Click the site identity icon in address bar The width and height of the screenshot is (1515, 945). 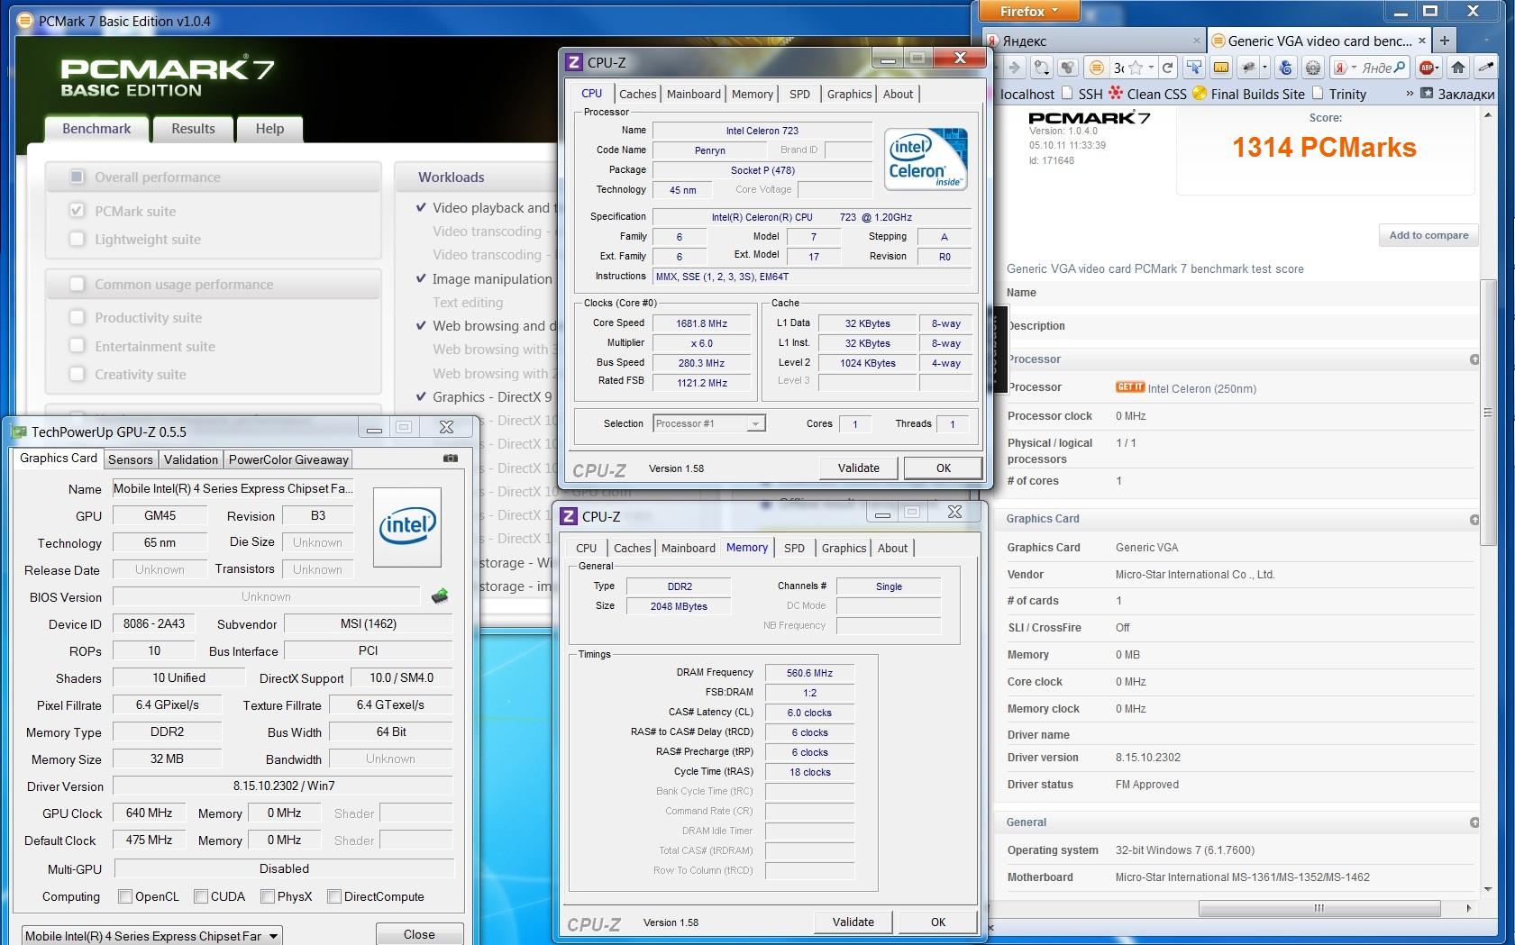click(1096, 68)
